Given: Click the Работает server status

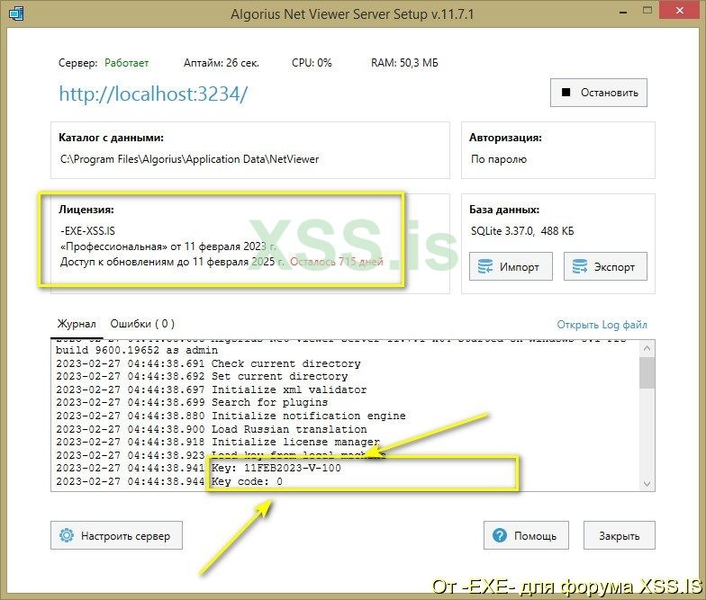Looking at the screenshot, I should coord(126,63).
